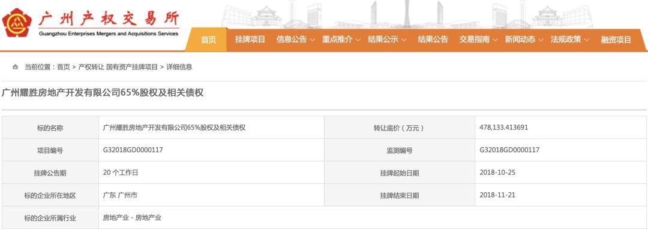Expand the 交易指南 dropdown chevron
This screenshot has height=230, width=648.
tap(495, 40)
